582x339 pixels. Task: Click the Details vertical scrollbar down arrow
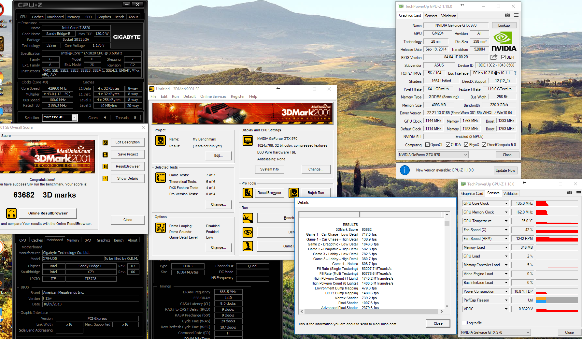tap(447, 306)
